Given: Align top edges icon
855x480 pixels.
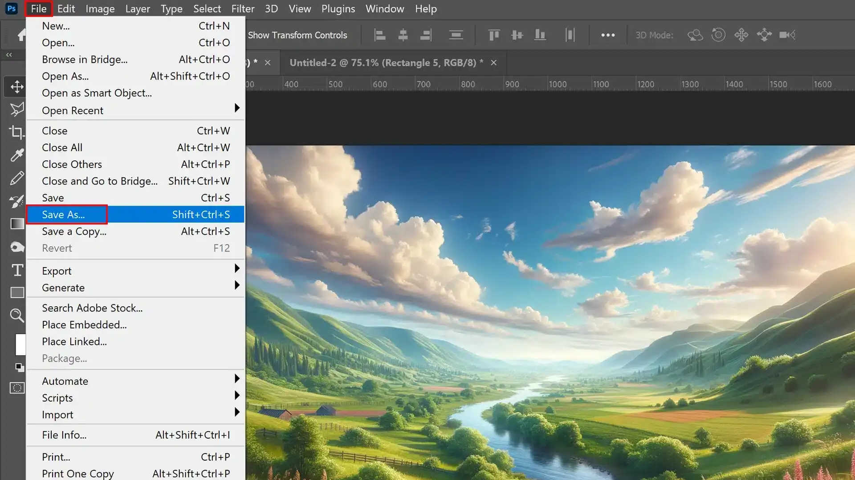Looking at the screenshot, I should pyautogui.click(x=494, y=35).
